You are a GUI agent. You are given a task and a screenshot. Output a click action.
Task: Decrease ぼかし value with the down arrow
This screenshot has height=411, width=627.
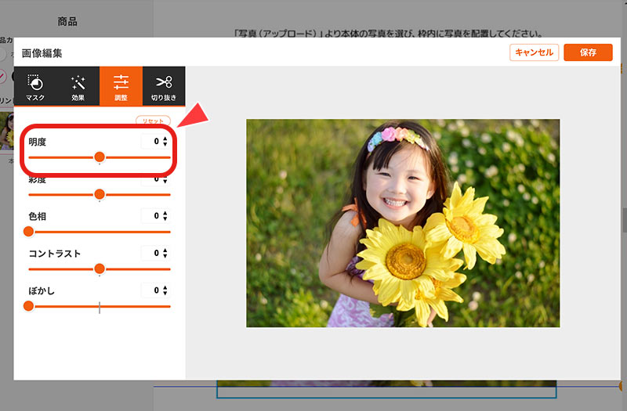coord(165,294)
